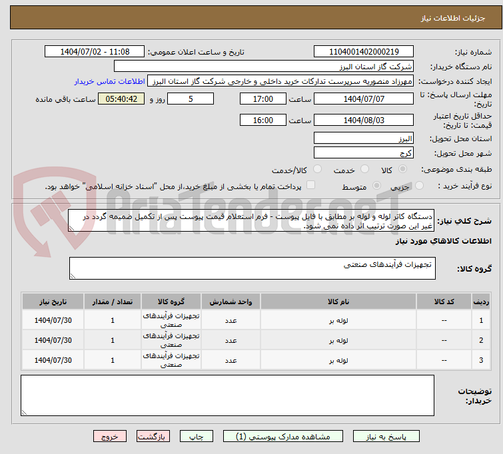Click اطلاعات کالاهای مورد نیاز section heading
The height and width of the screenshot is (454, 503).
[x=443, y=241]
